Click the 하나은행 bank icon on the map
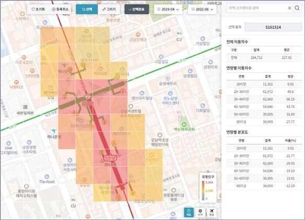The image size is (305, 220). [x=54, y=131]
